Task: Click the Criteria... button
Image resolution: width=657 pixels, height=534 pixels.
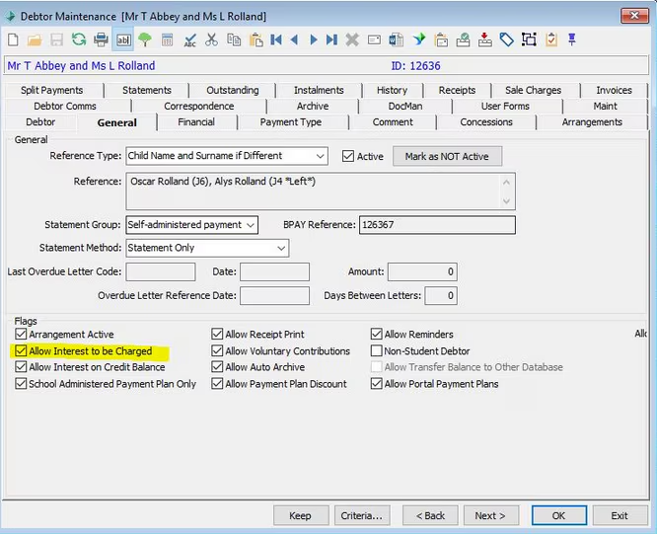Action: coord(362,515)
